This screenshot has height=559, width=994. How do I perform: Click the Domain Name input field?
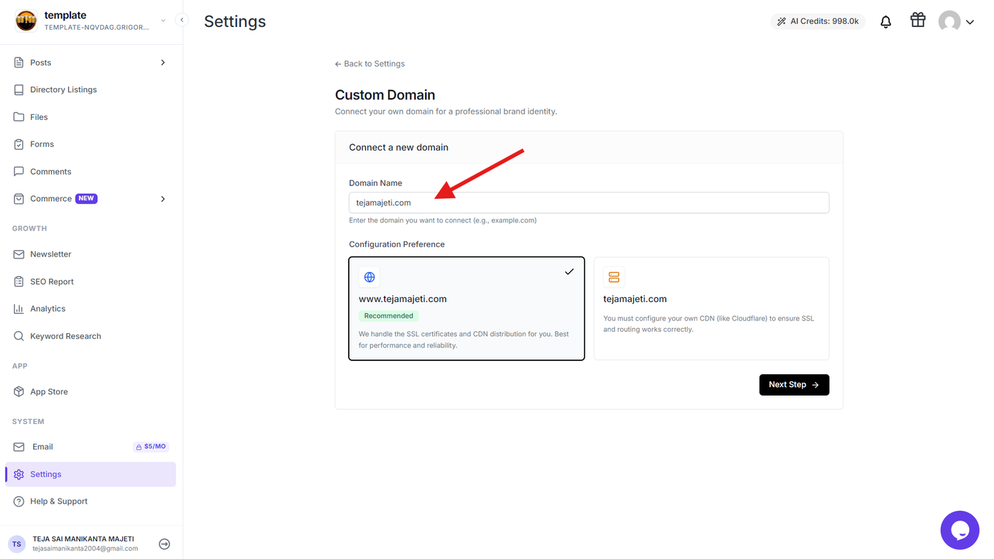[x=589, y=202]
